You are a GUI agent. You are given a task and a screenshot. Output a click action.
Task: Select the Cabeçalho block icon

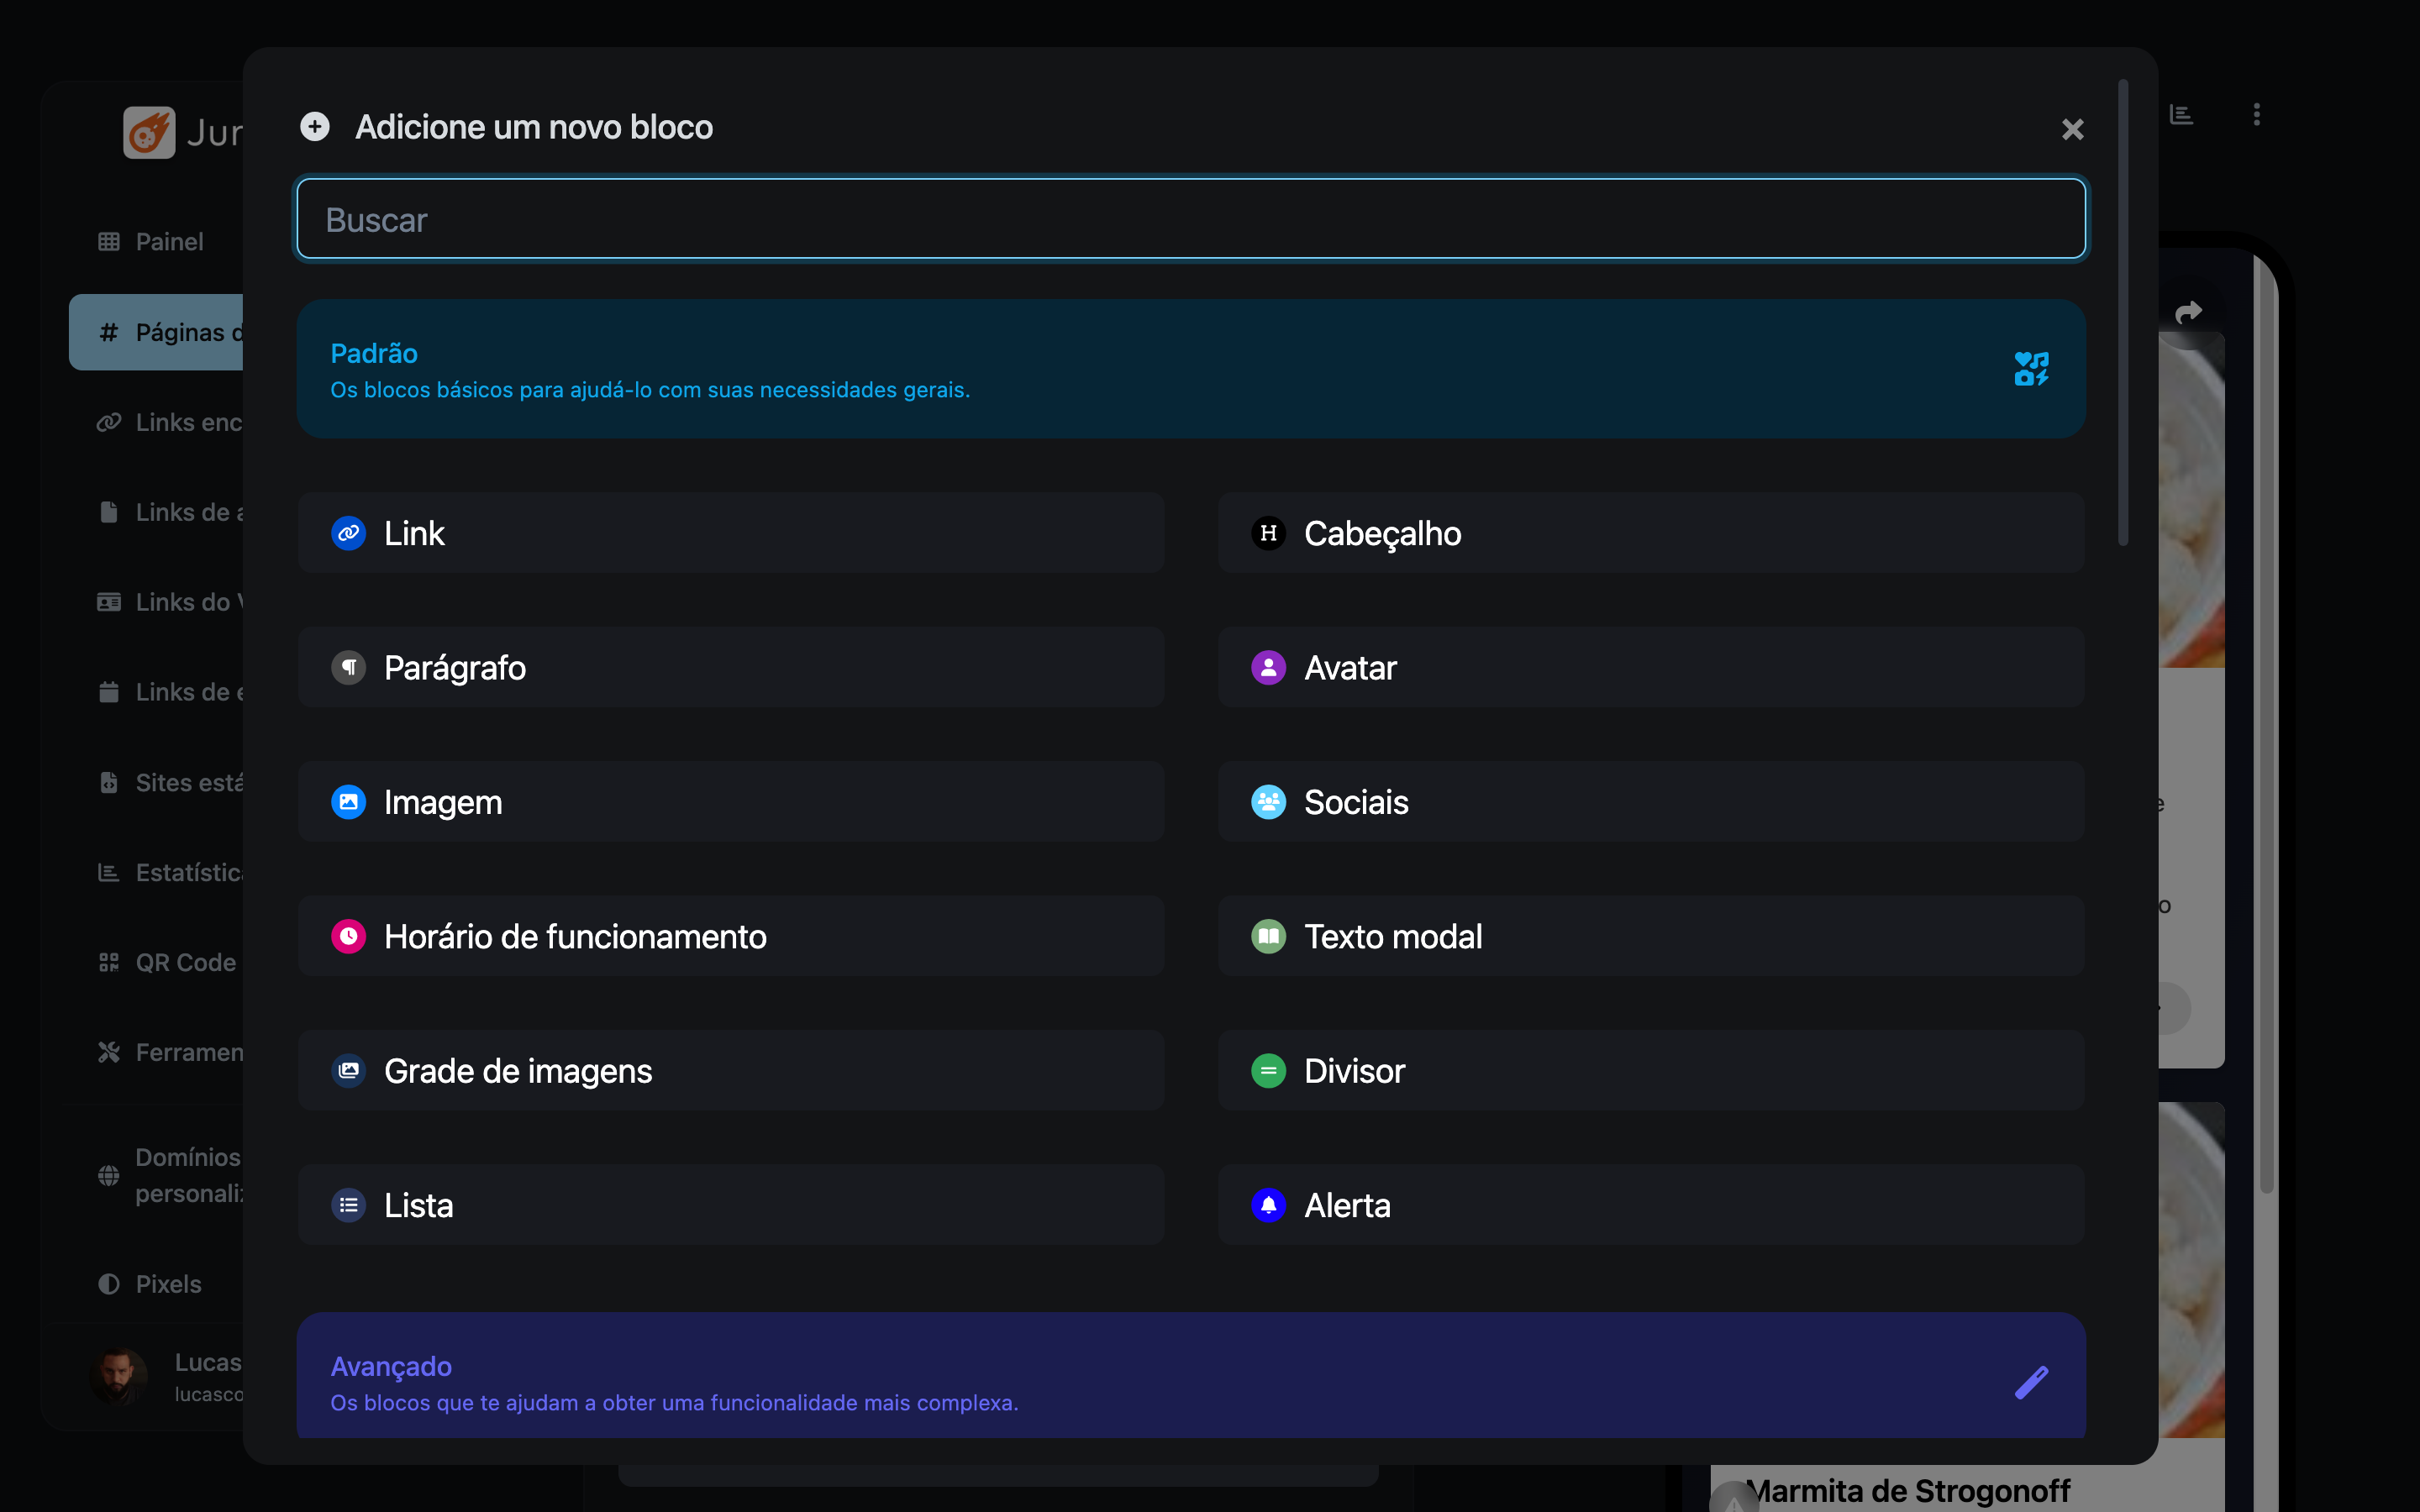point(1268,533)
